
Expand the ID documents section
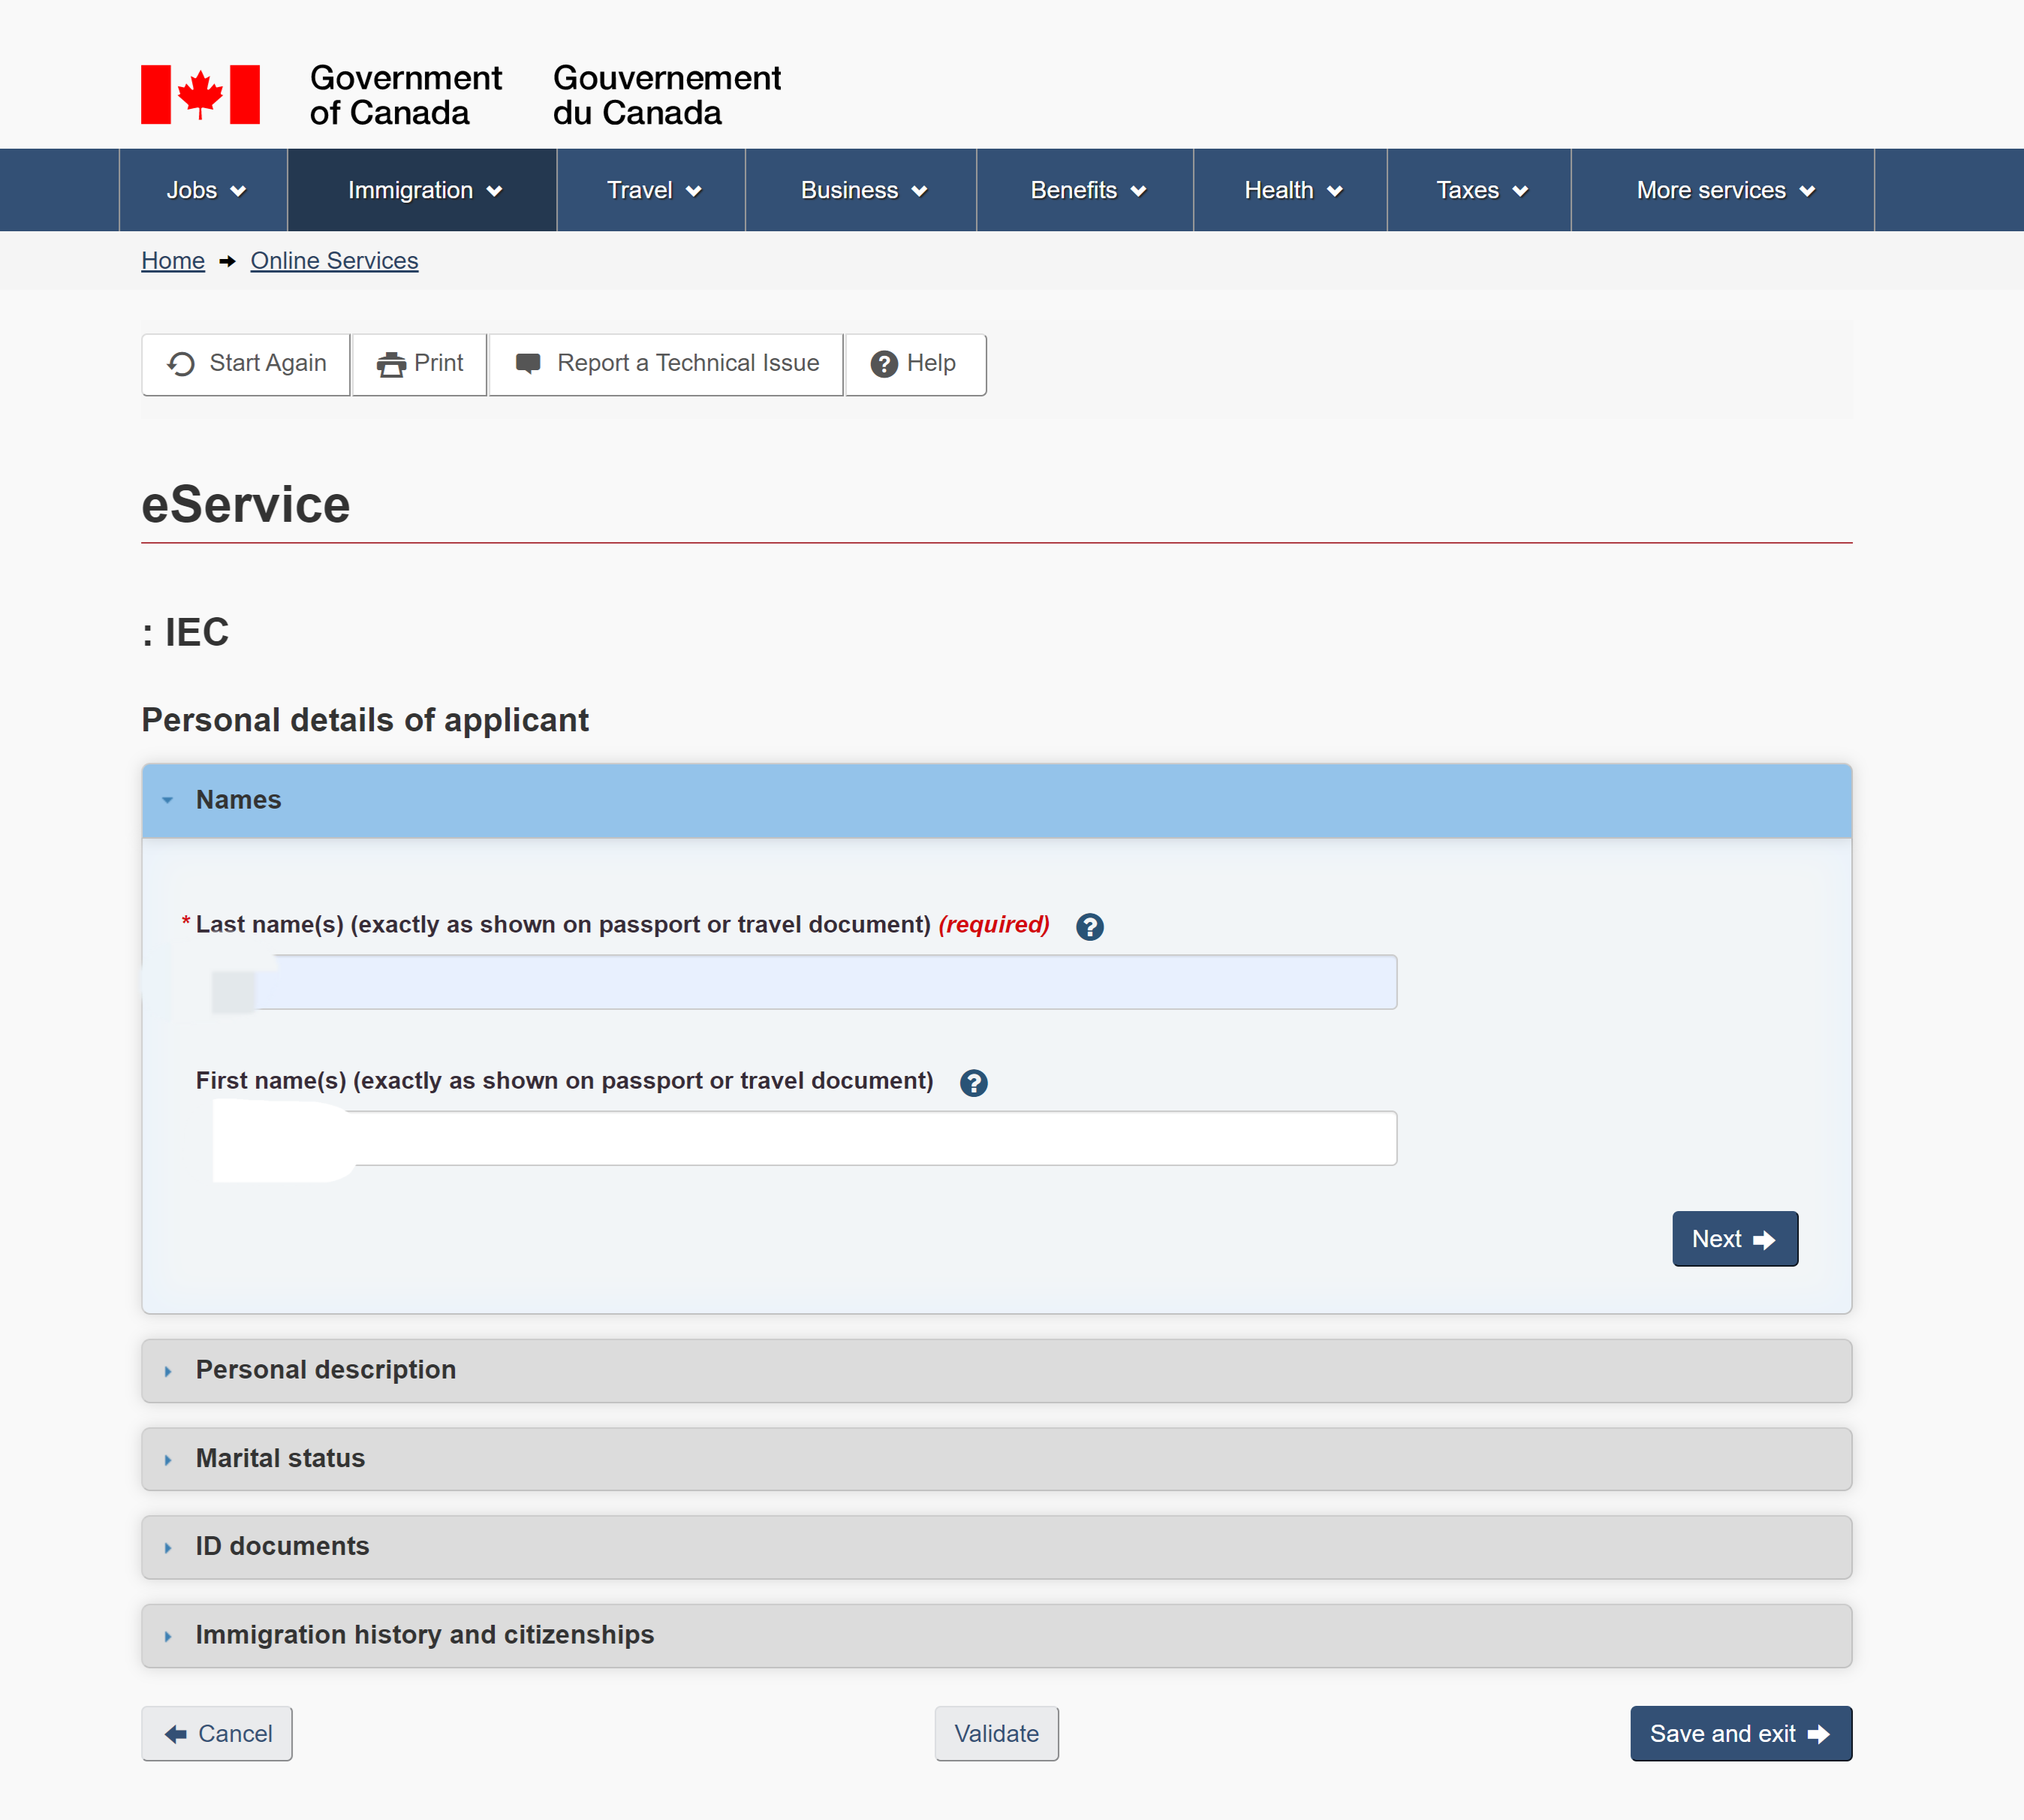point(282,1546)
